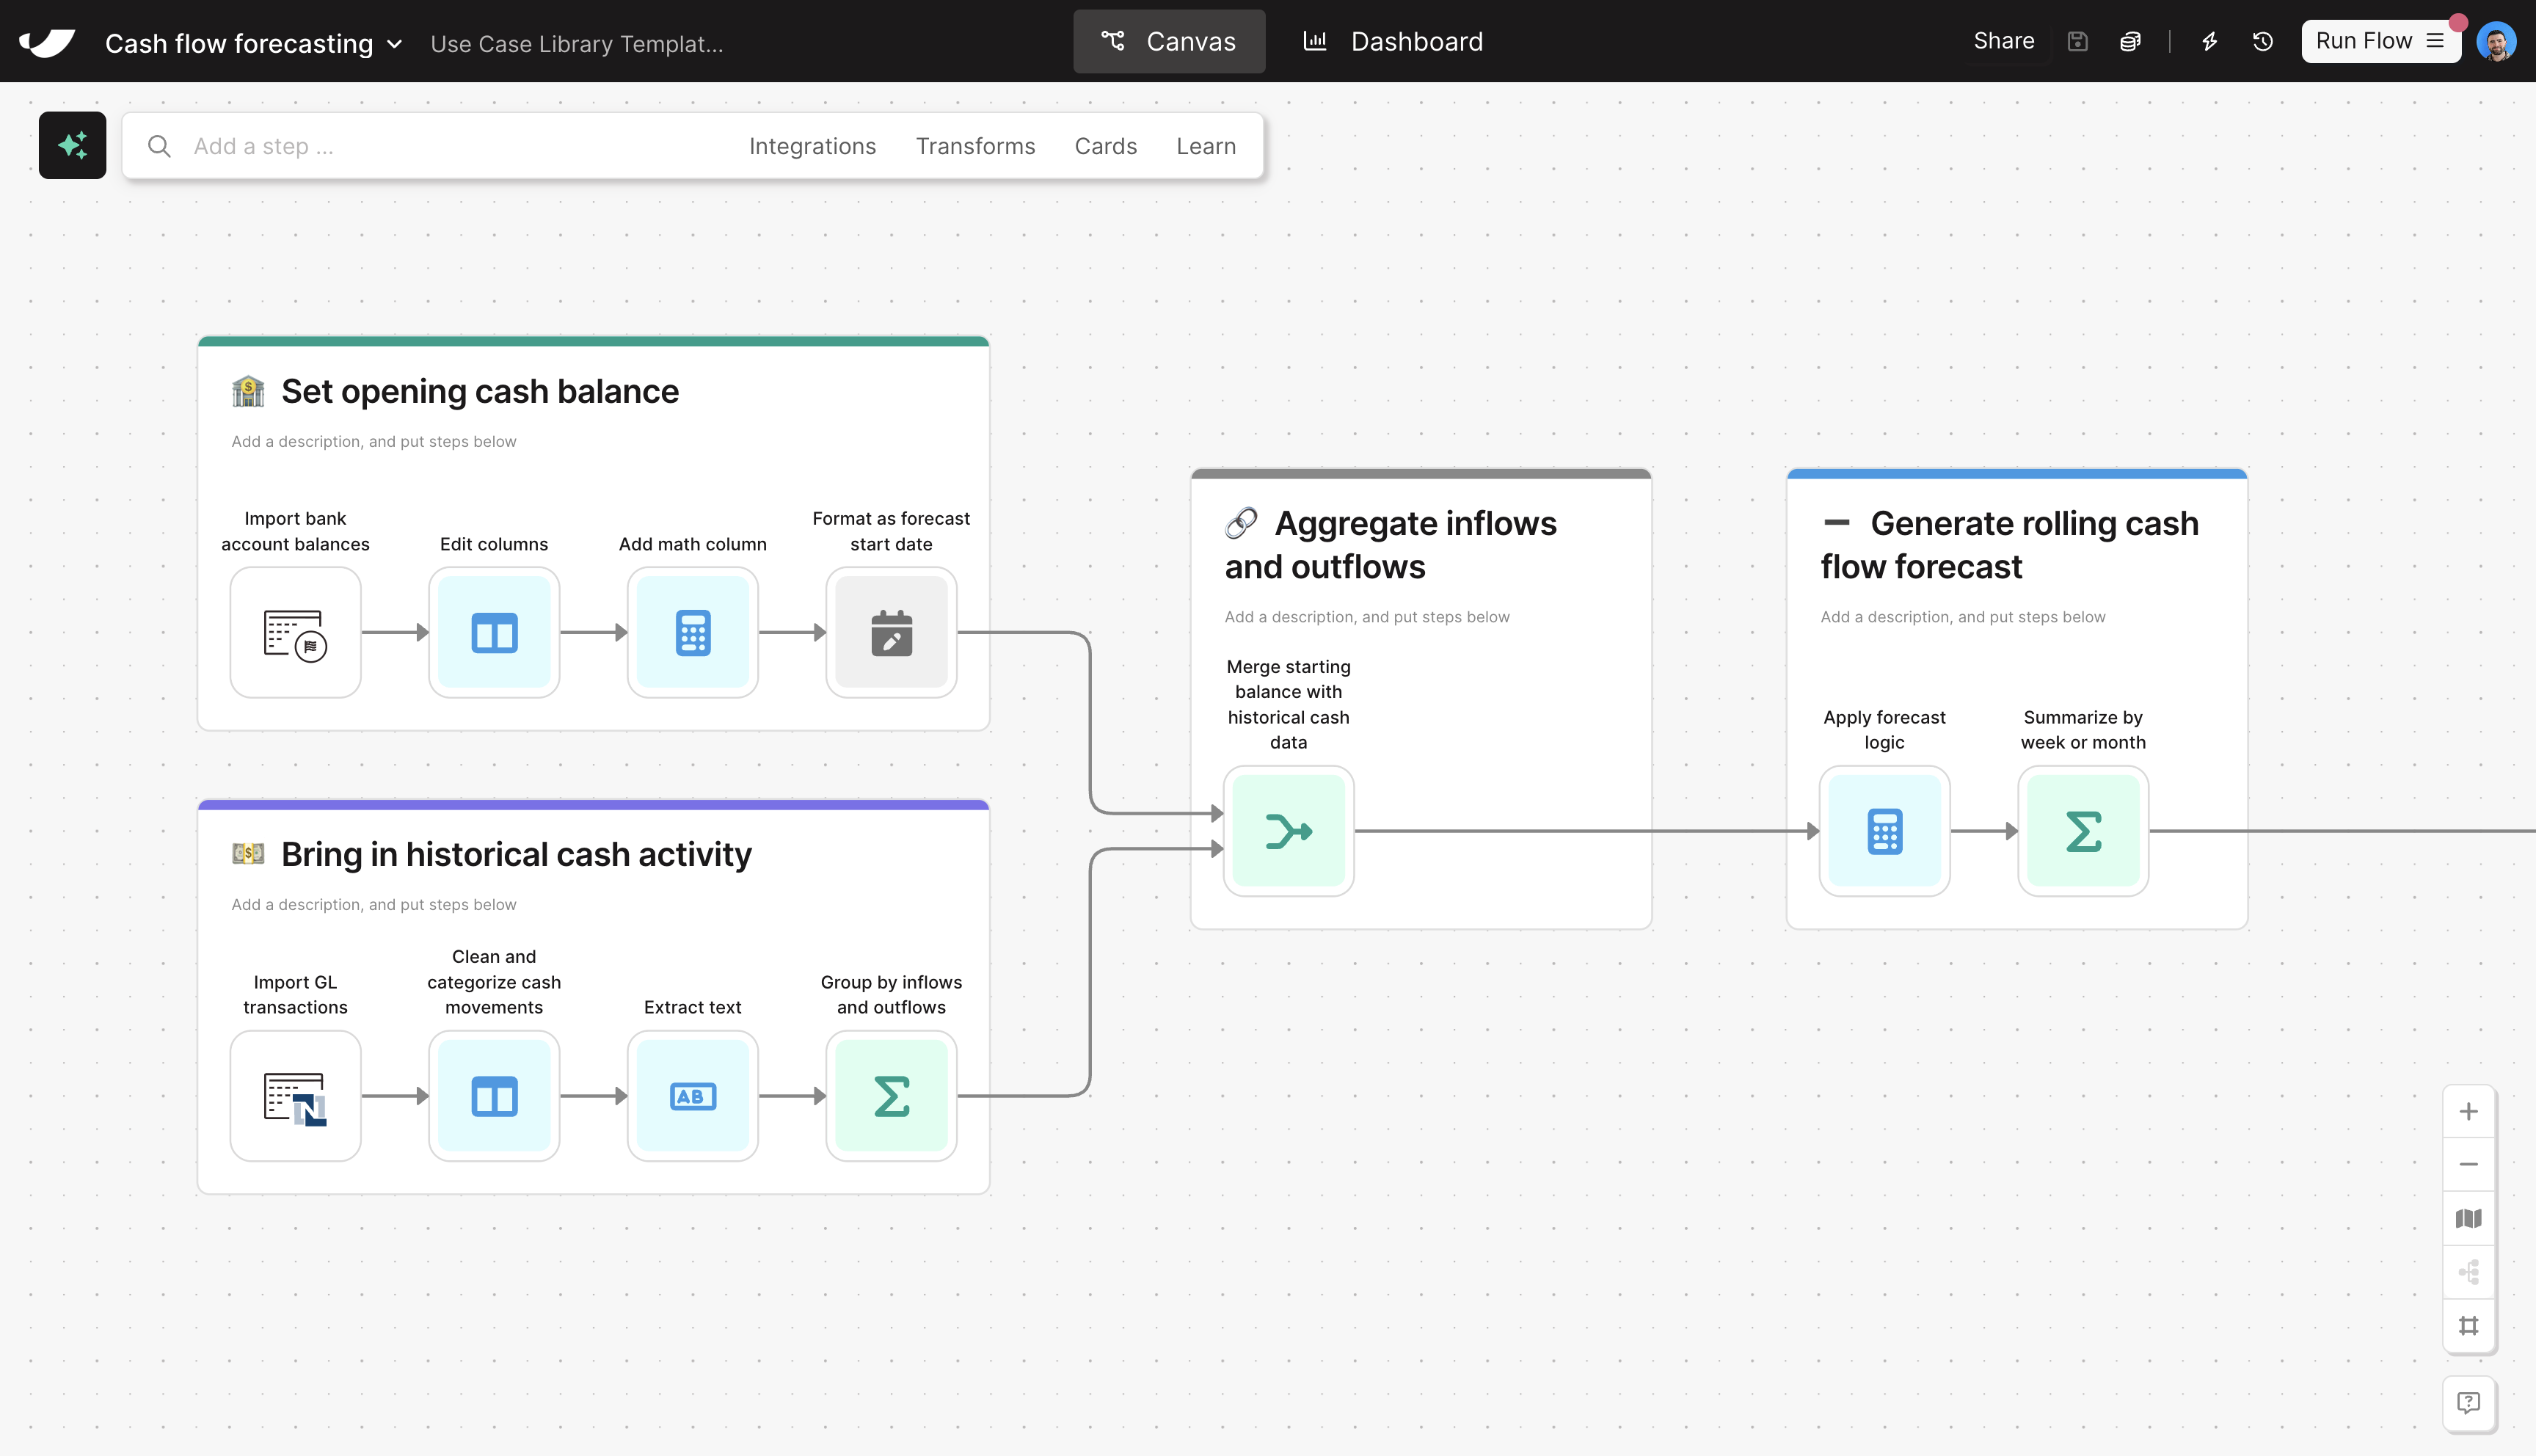
Task: Click the Add a step search field
Action: [x=440, y=146]
